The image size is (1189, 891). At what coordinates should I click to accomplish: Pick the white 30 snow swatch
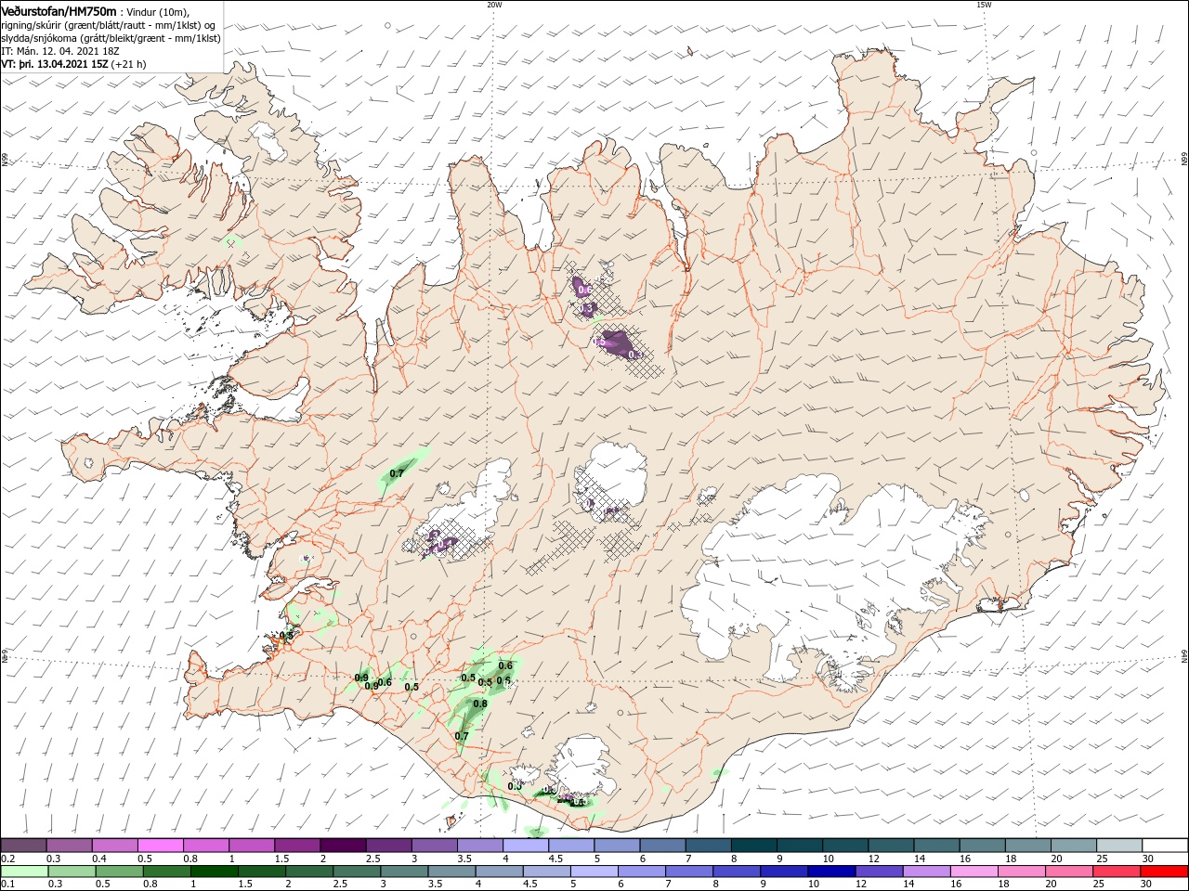click(x=1164, y=846)
